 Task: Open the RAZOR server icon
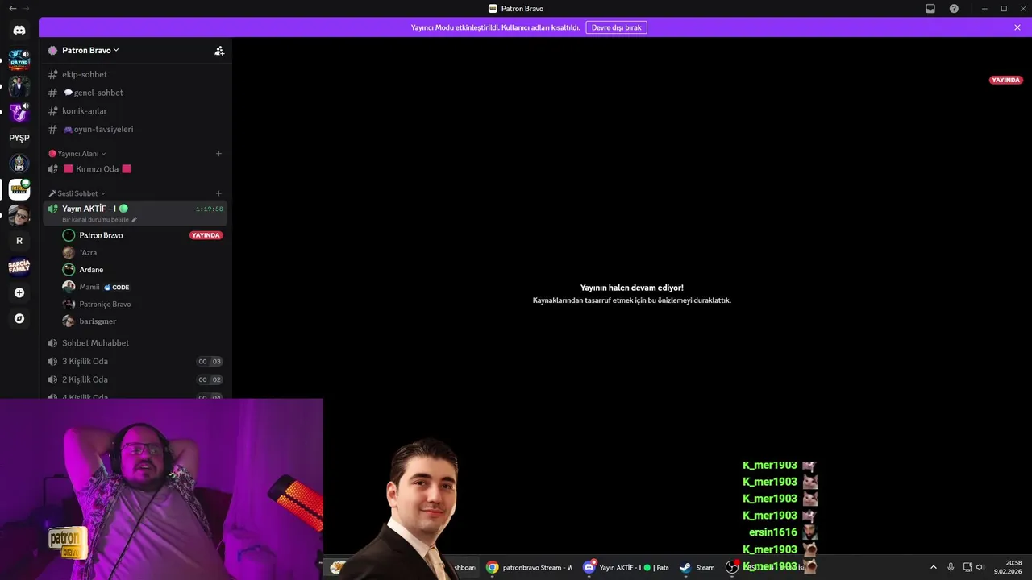click(19, 60)
